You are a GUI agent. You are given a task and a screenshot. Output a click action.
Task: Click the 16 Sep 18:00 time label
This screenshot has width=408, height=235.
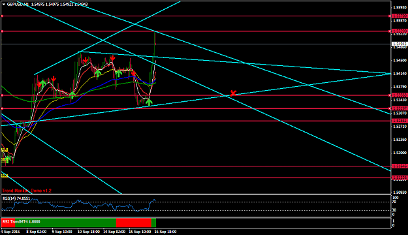coord(166,232)
